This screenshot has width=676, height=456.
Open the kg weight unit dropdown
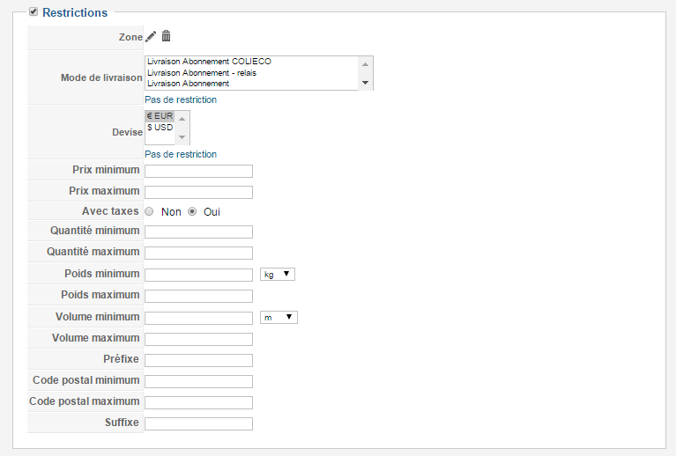[278, 275]
